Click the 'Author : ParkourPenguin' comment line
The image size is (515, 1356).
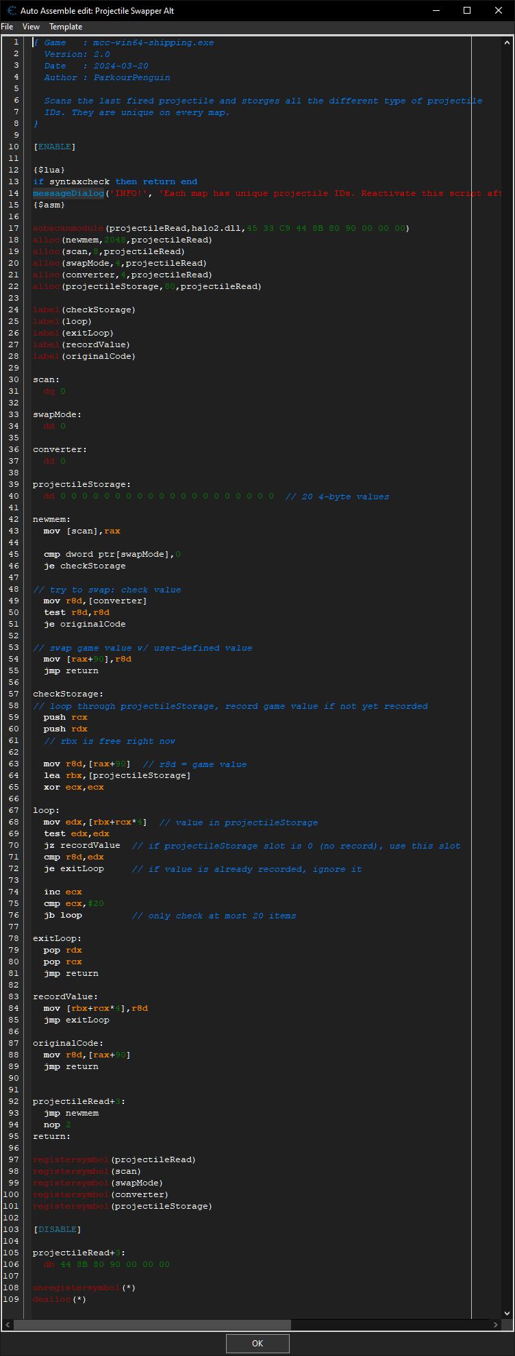(x=107, y=77)
